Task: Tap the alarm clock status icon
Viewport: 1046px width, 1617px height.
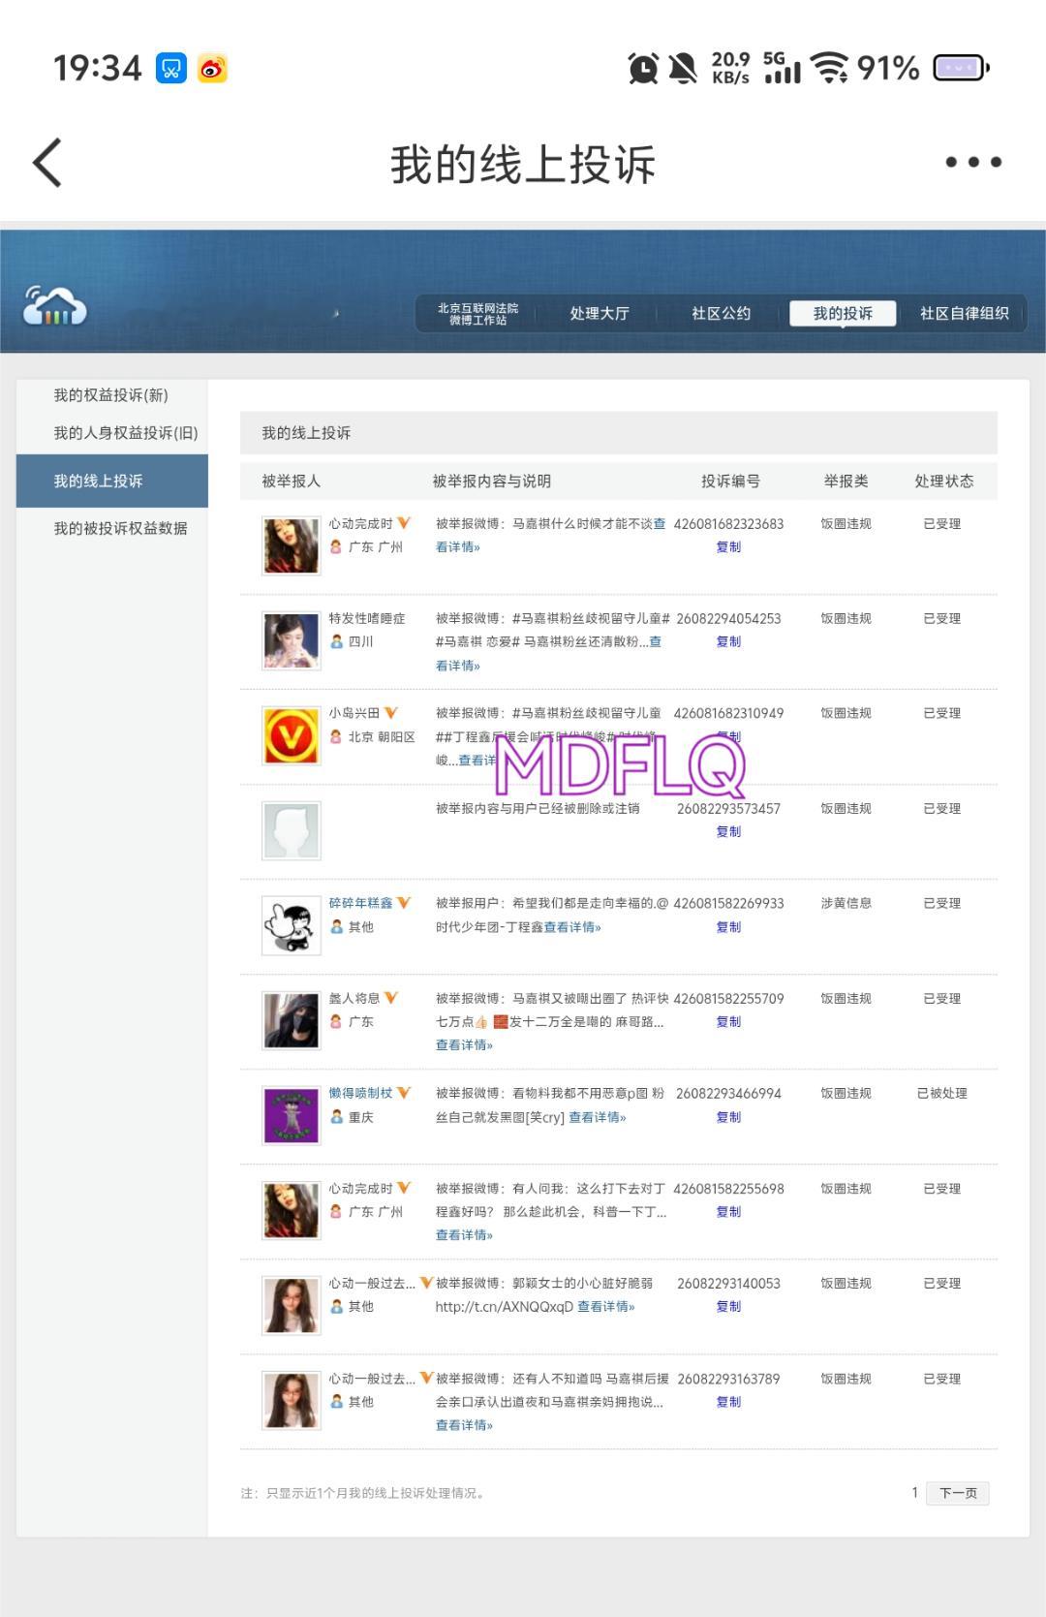Action: click(x=643, y=68)
